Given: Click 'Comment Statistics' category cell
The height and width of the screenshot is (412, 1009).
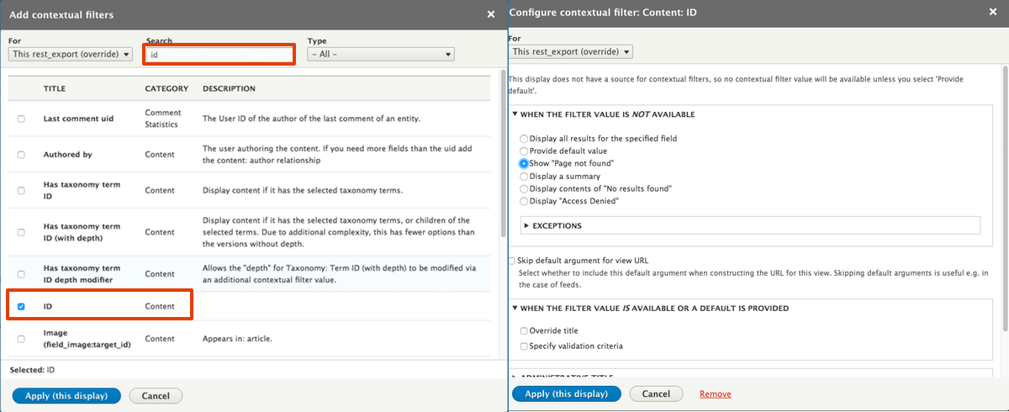Looking at the screenshot, I should pyautogui.click(x=163, y=119).
